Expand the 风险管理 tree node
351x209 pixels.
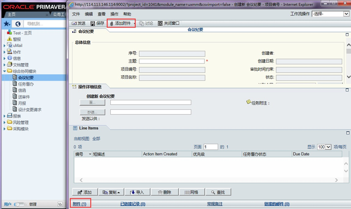pos(4,122)
